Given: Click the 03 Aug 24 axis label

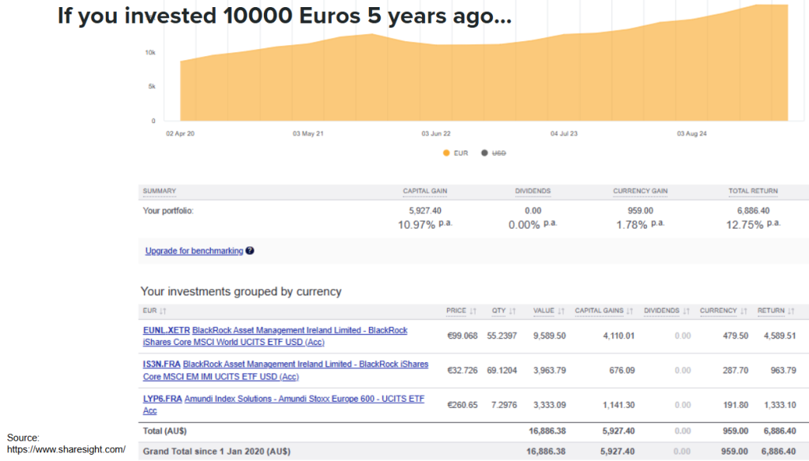Looking at the screenshot, I should 692,133.
